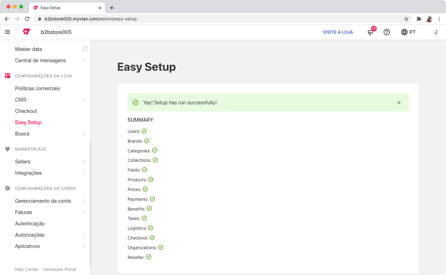Screen dimensions: 446x275
Task: Expand the Integrações submenu chevron
Action: (x=84, y=173)
